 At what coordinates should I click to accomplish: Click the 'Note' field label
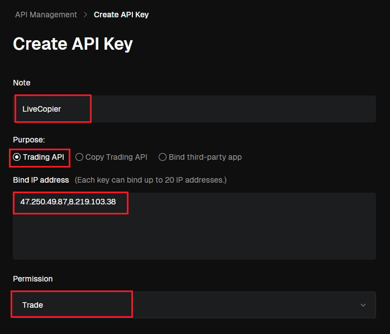22,83
